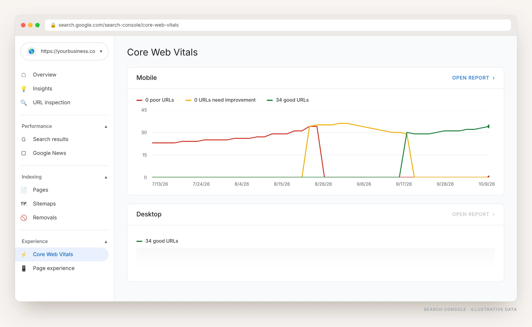Click the URL inspection magnifier icon
The height and width of the screenshot is (327, 532).
coord(24,103)
